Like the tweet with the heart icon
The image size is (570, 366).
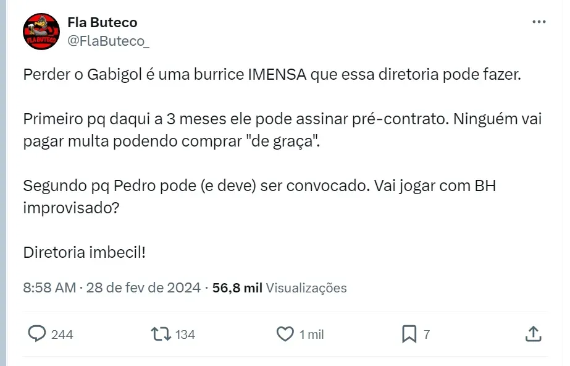[285, 334]
